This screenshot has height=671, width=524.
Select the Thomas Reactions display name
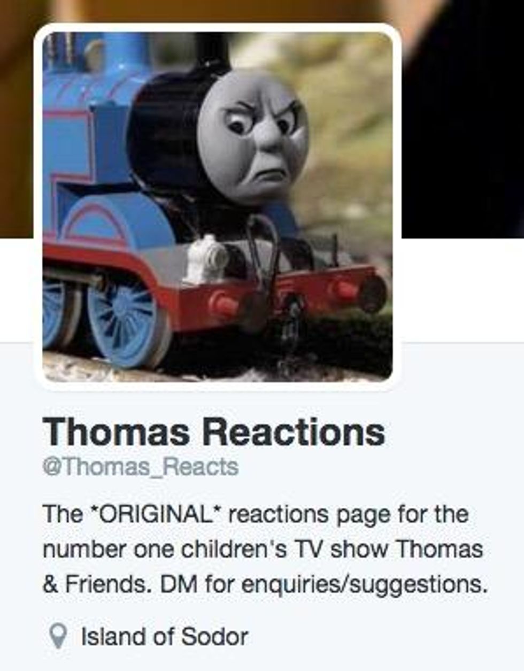tap(214, 431)
